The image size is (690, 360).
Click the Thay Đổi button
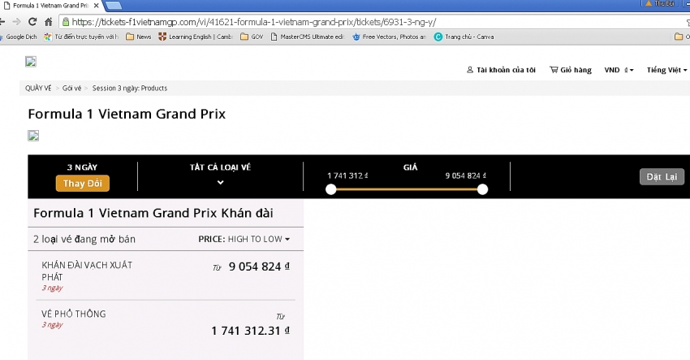click(82, 183)
